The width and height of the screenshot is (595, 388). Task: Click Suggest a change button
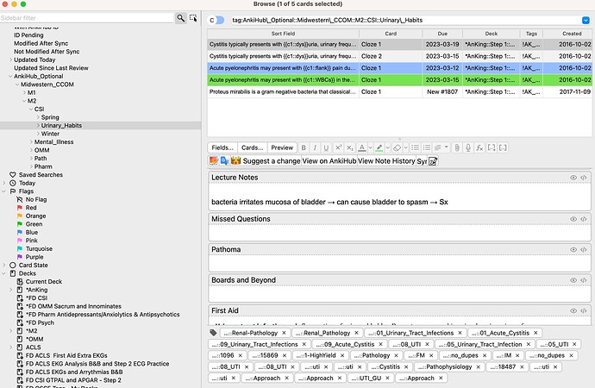click(272, 161)
